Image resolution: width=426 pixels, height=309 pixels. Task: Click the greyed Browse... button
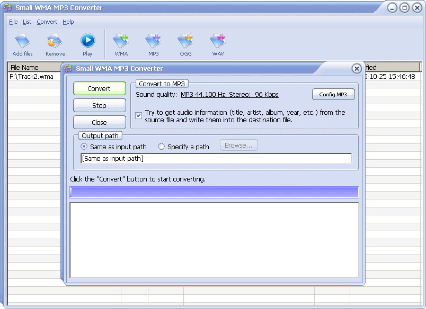(x=239, y=146)
